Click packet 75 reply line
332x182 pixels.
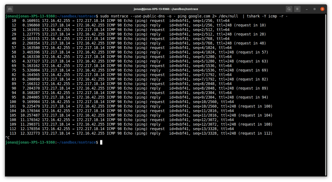[x=140, y=70]
